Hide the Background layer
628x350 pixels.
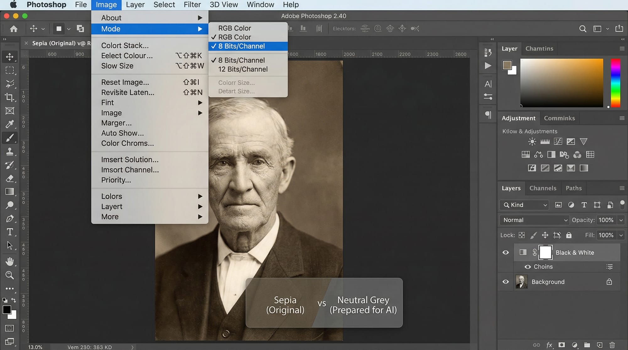coord(506,282)
